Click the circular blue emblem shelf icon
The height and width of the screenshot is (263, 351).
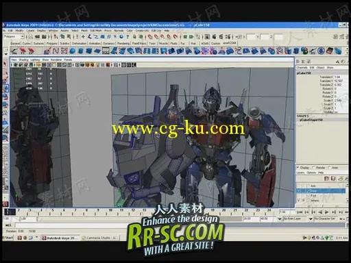[x=321, y=51]
